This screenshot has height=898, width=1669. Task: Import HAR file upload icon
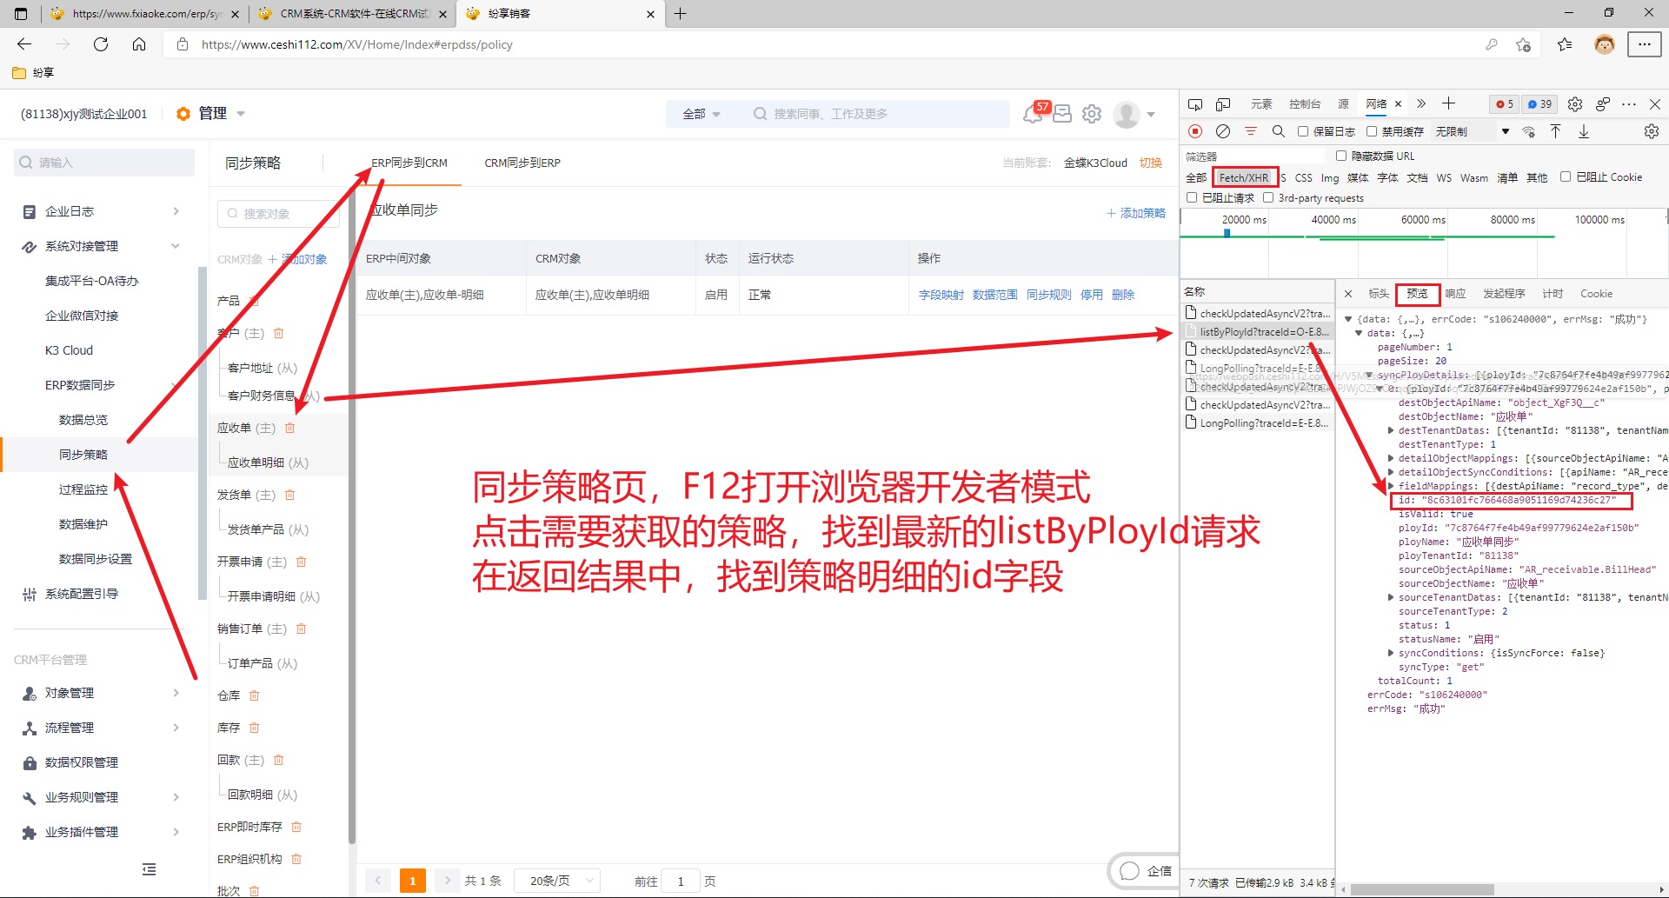pyautogui.click(x=1556, y=131)
